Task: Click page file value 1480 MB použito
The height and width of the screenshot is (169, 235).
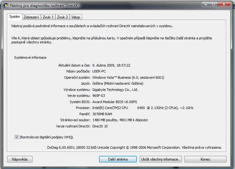Action: pyautogui.click(x=120, y=120)
